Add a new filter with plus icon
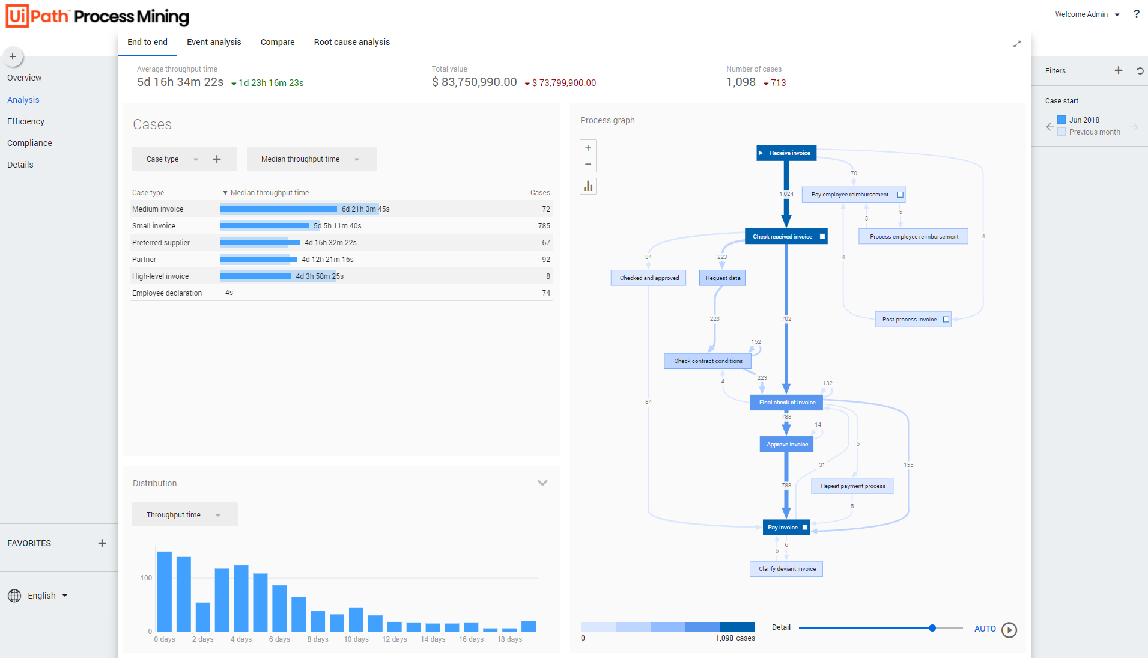 [1118, 70]
